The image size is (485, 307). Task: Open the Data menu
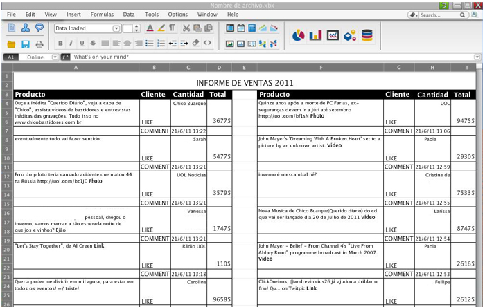click(x=129, y=15)
